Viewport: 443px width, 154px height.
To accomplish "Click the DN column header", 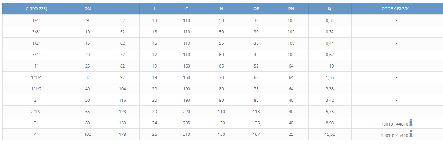I will (88, 9).
